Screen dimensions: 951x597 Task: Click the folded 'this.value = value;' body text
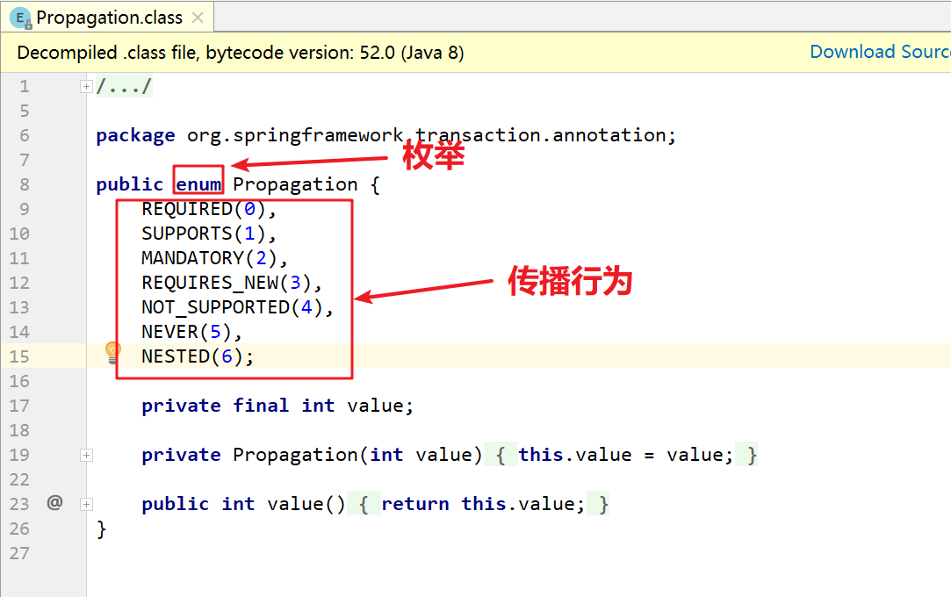[x=626, y=455]
